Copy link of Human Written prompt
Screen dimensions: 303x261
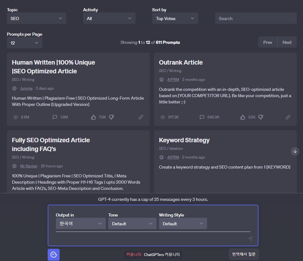[141, 117]
